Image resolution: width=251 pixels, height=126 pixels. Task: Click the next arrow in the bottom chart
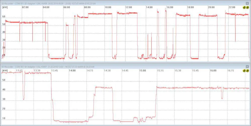247,71
